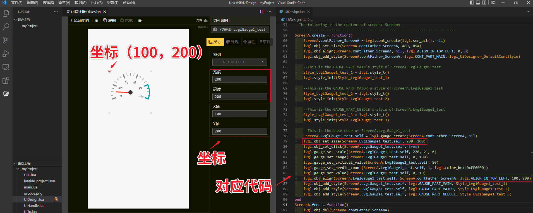Open the 排列 IN_TOP_LEFT alignment dropdown
The image size is (533, 213).
[x=240, y=62]
